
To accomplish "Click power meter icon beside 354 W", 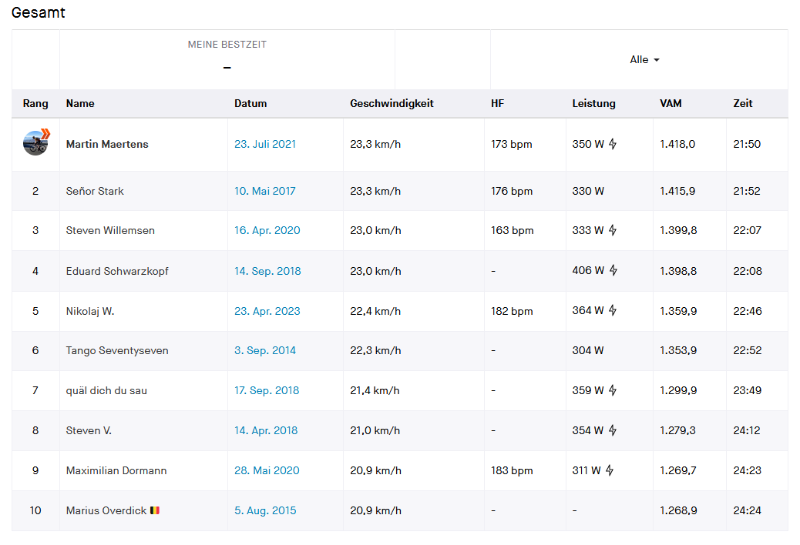I will (x=613, y=430).
